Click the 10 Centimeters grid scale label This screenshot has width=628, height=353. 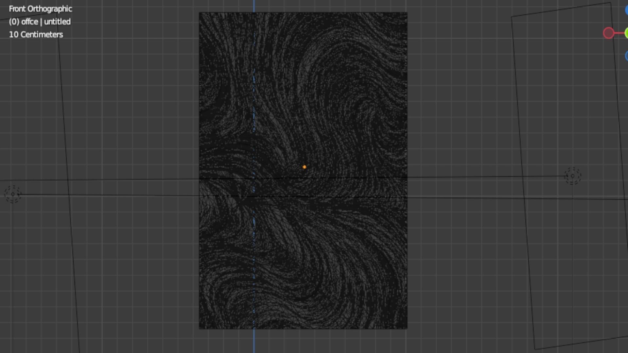pyautogui.click(x=36, y=34)
